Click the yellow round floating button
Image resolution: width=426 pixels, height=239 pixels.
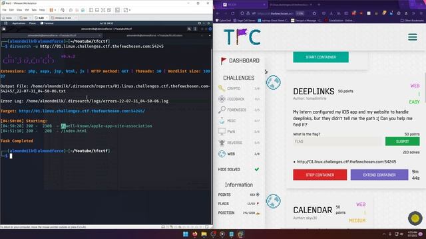coord(415,218)
